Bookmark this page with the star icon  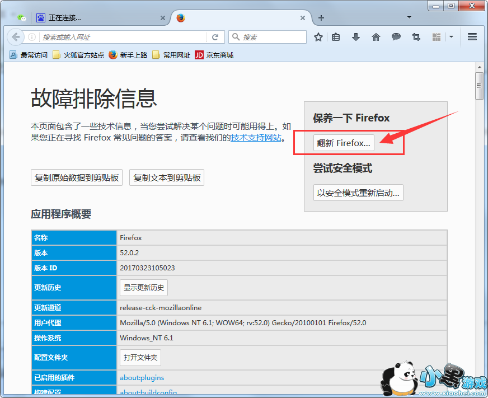[318, 37]
